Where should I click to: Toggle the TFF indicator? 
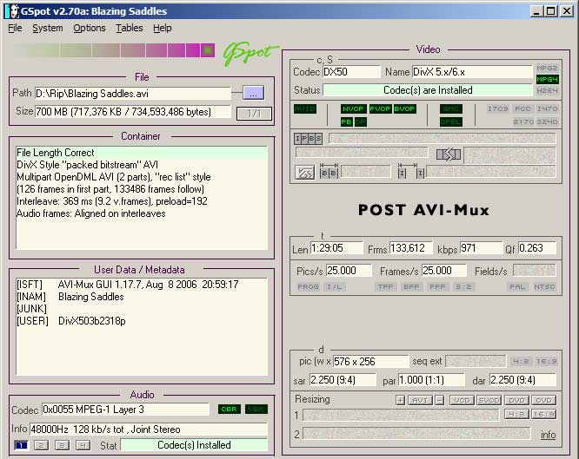[x=385, y=287]
